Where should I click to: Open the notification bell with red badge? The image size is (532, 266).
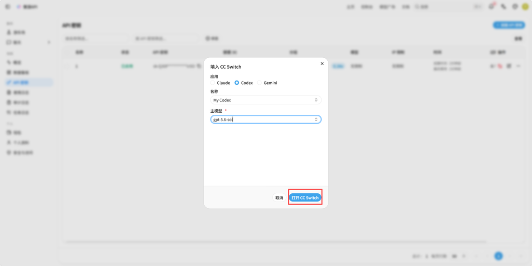491,6
